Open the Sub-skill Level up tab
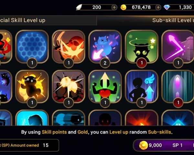The image size is (194, 155). click(145, 20)
